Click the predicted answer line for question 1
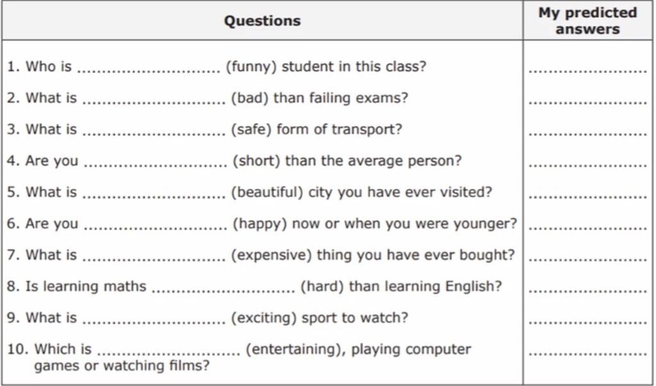The height and width of the screenshot is (386, 656). pyautogui.click(x=587, y=69)
